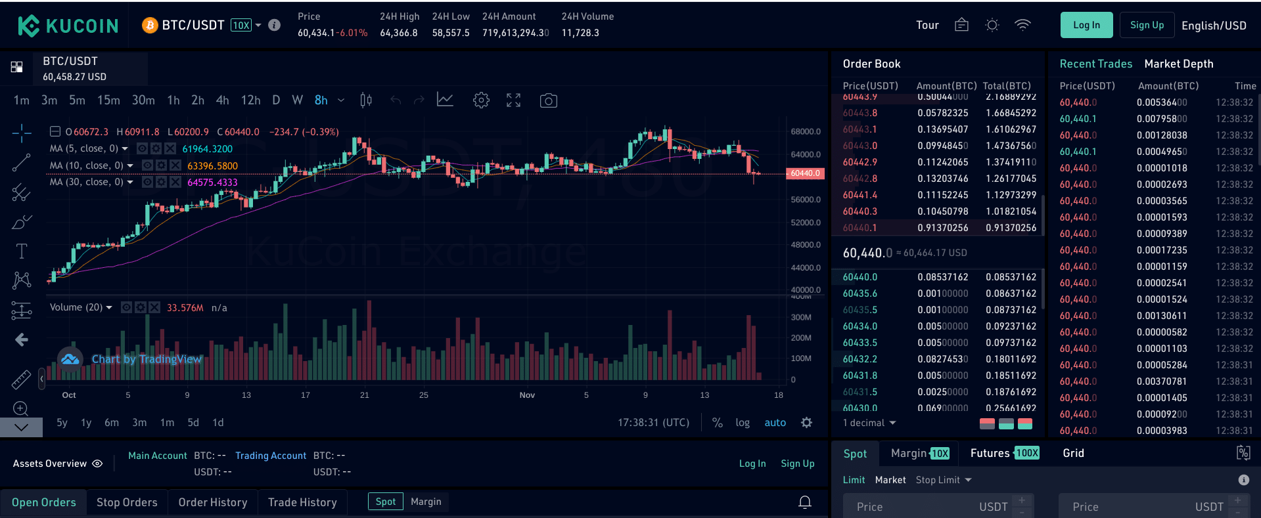Switch to Grid trading tab
1261x518 pixels.
(x=1073, y=453)
